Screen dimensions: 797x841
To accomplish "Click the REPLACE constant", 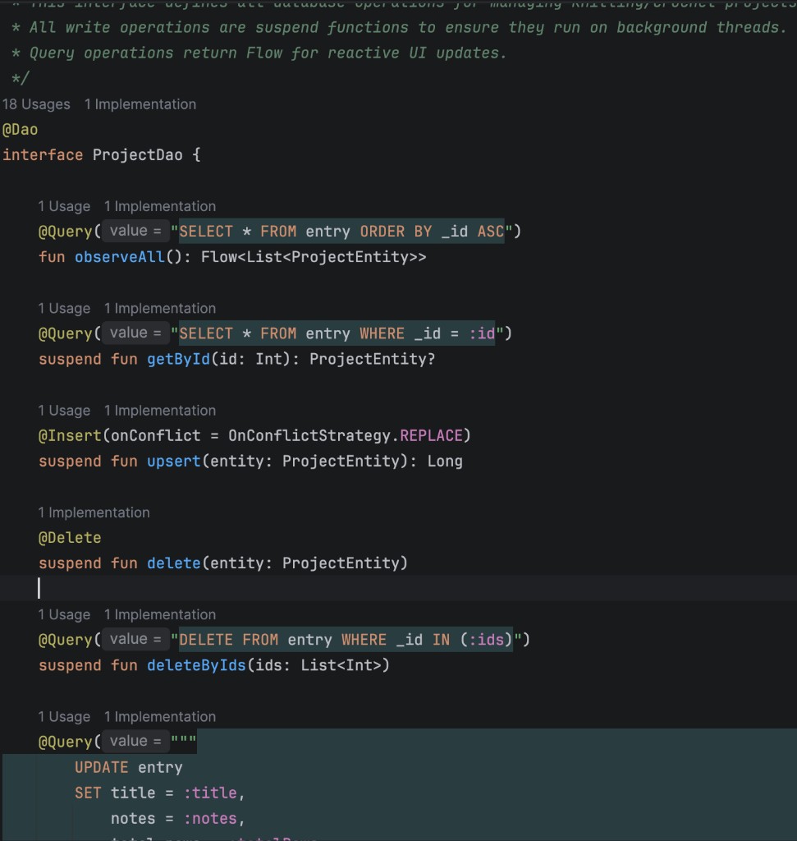I will [x=432, y=435].
